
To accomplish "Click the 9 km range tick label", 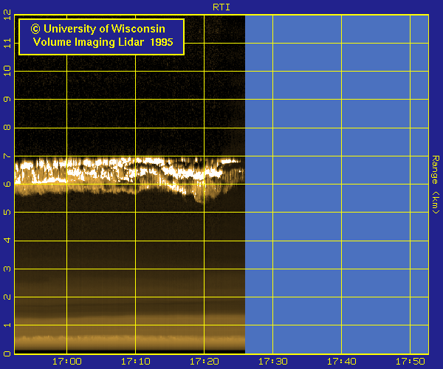I will point(7,100).
